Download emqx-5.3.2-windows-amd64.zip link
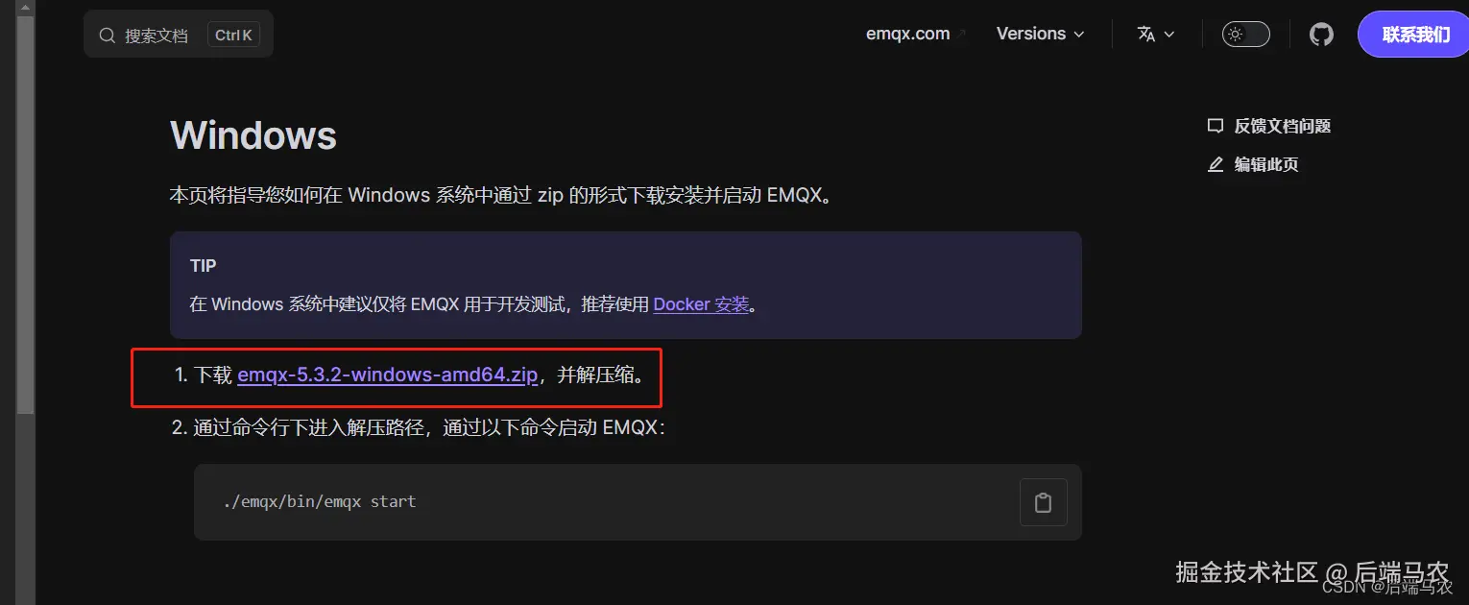The width and height of the screenshot is (1469, 605). tap(388, 375)
